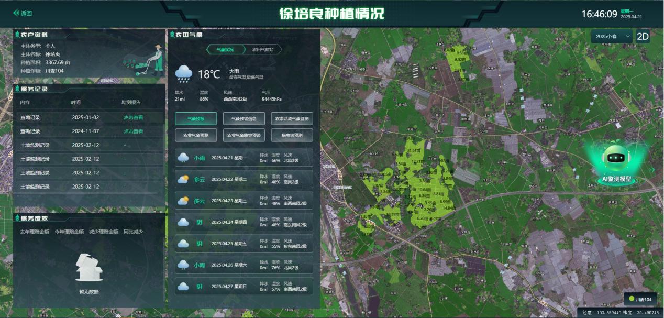Screen dimensions: 664x318
Task: Click the 种植面积 3367.69 亩 value
Action: (58, 62)
